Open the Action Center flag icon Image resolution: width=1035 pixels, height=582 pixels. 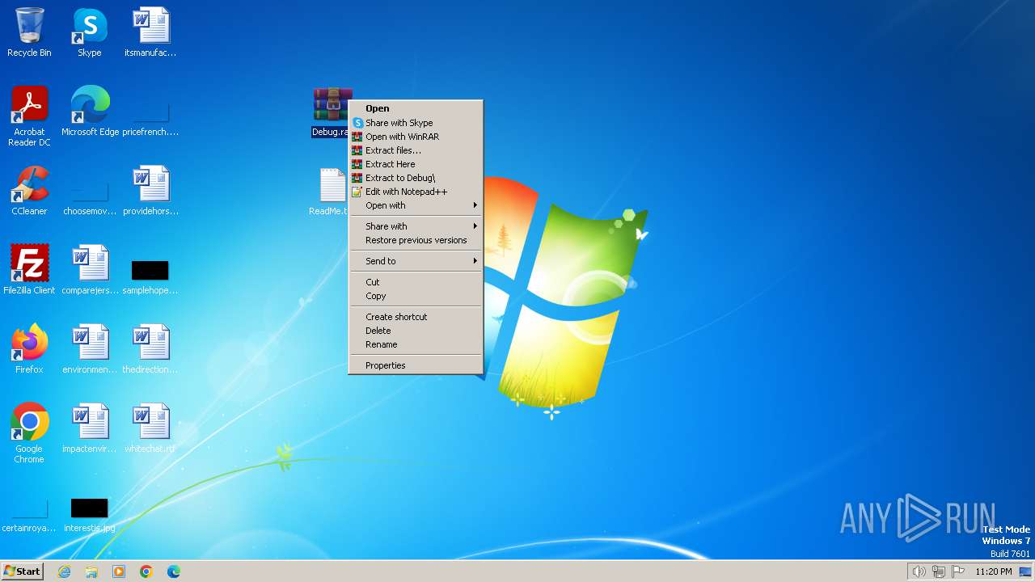click(958, 571)
